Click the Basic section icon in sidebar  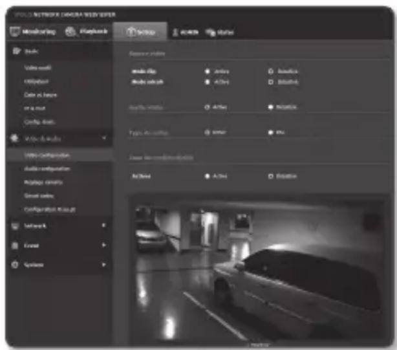coord(15,50)
